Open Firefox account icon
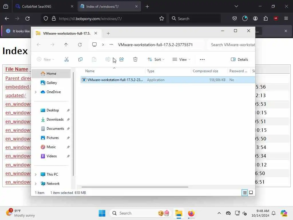The height and width of the screenshot is (220, 293). 255,18
